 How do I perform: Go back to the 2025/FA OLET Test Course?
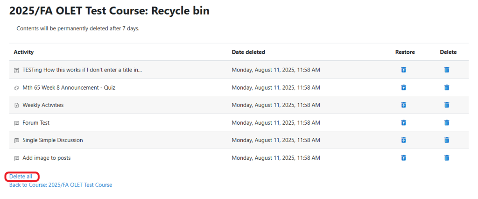coord(61,185)
